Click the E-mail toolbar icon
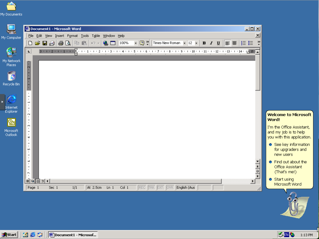The image size is (319, 239). (52, 43)
